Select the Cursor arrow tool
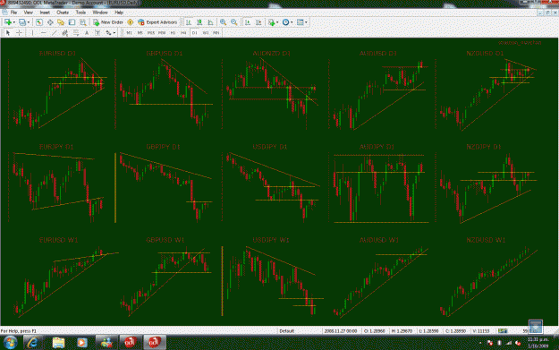The width and height of the screenshot is (559, 350). 8,33
